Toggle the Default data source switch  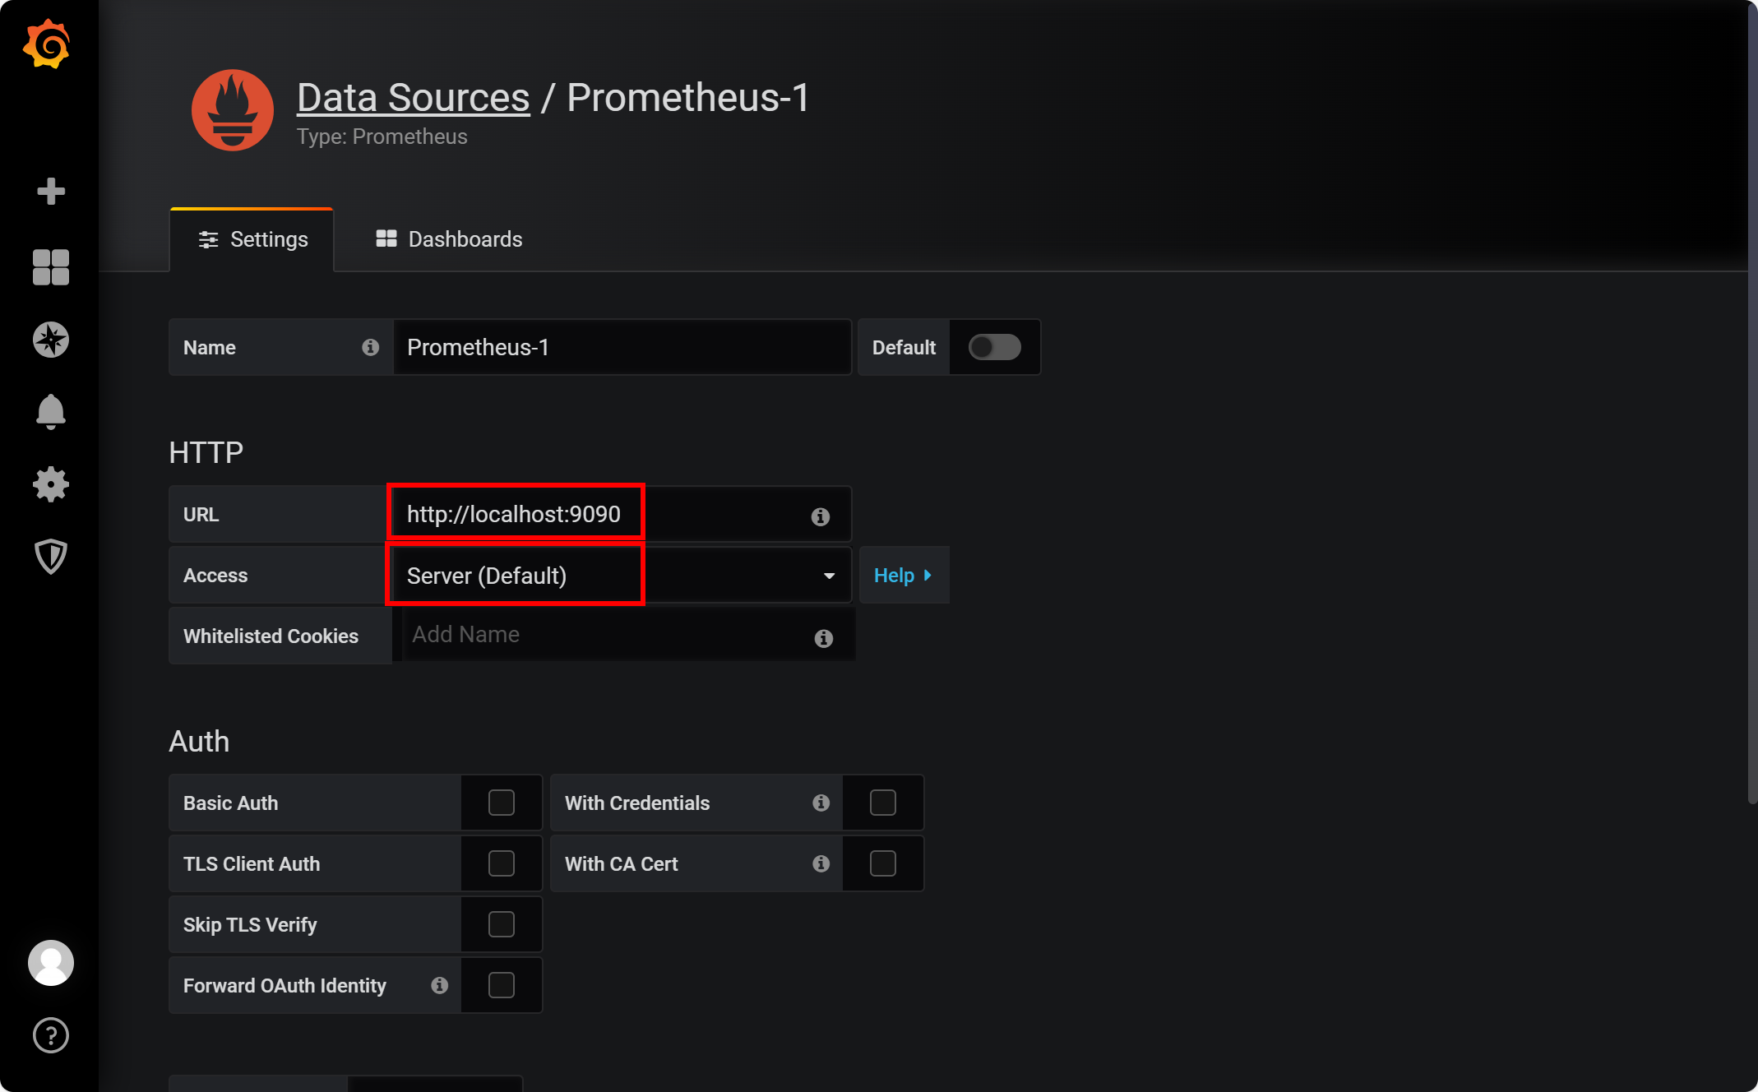(x=994, y=347)
